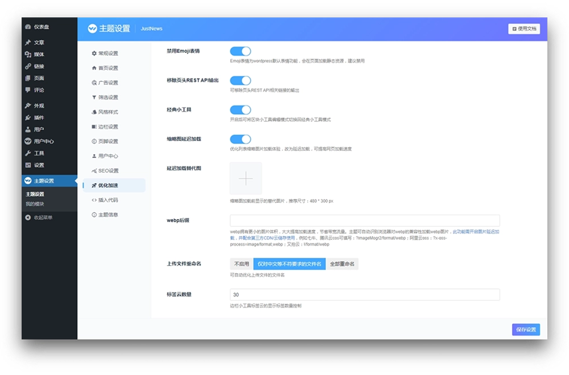This screenshot has height=375, width=569.
Task: Disable the 移除页头REST API输出 switch
Action: click(x=240, y=80)
